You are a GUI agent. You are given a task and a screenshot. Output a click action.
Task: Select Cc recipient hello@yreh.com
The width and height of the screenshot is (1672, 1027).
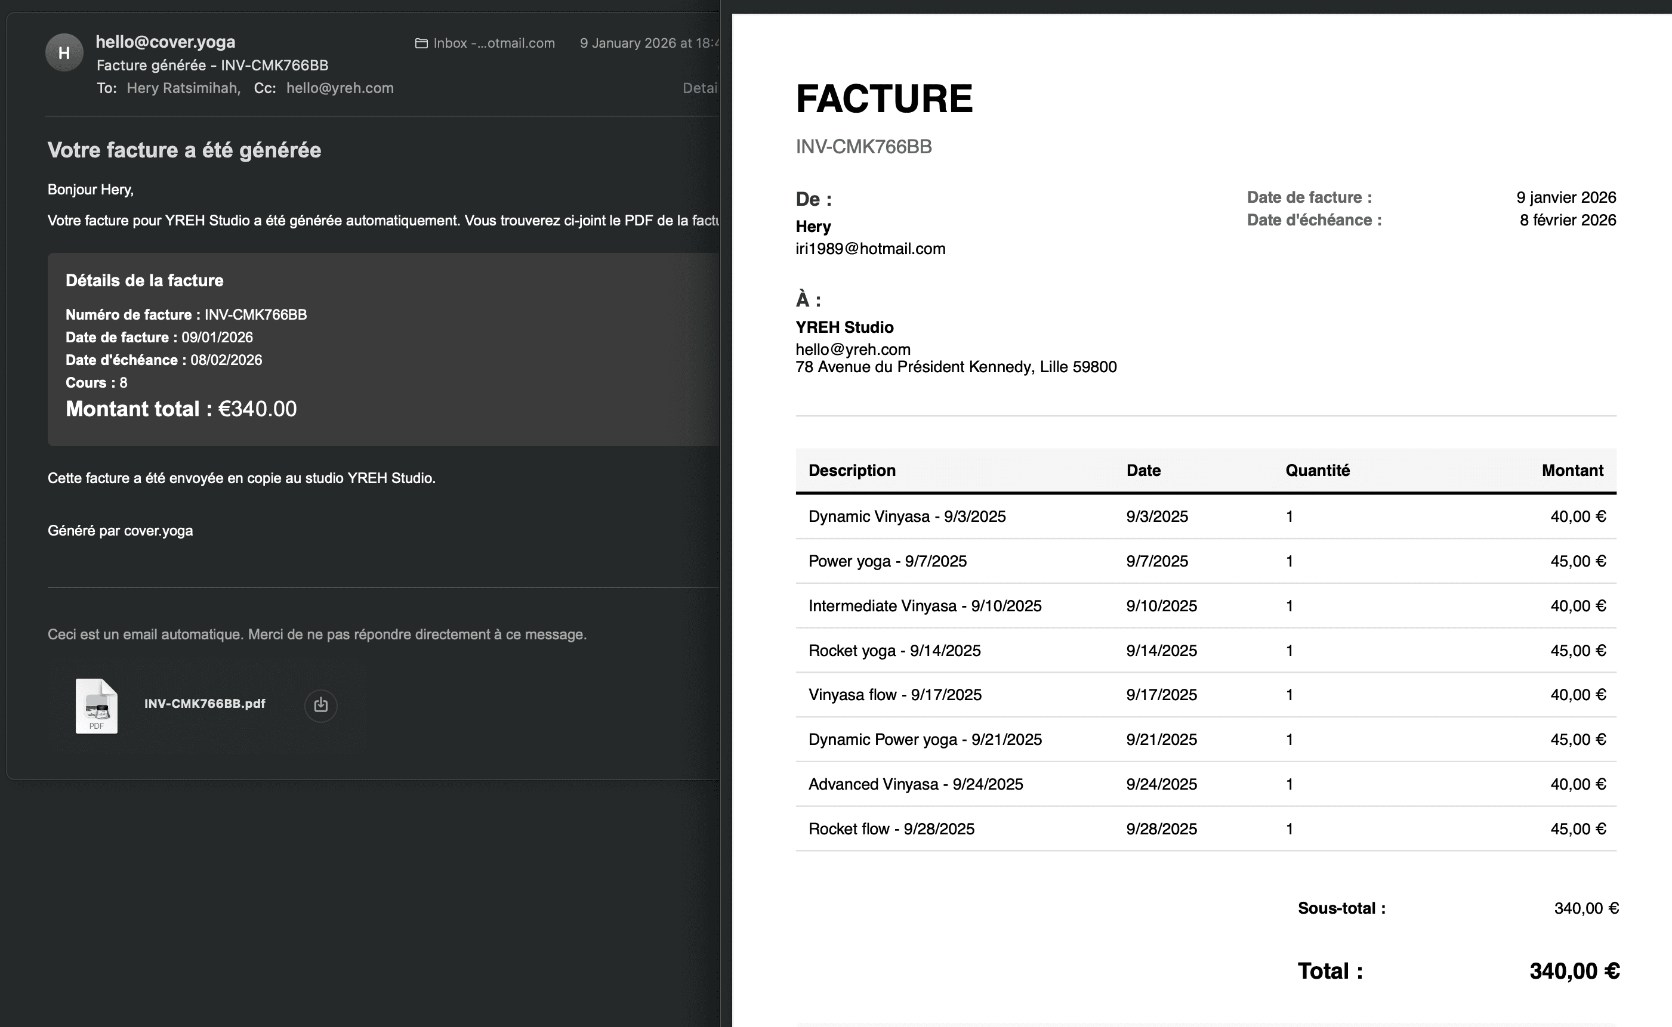(340, 88)
